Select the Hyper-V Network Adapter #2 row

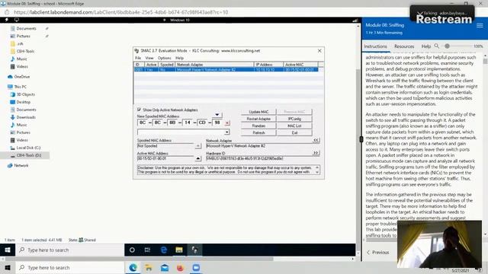pyautogui.click(x=226, y=69)
